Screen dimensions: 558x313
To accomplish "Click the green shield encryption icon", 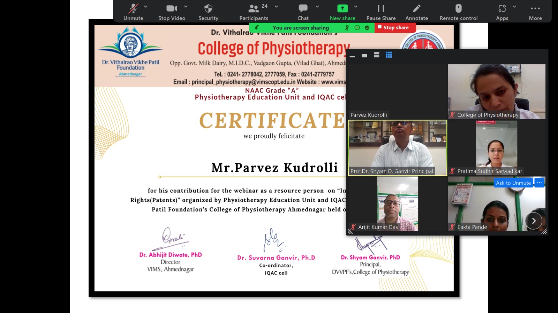I will pos(367,27).
